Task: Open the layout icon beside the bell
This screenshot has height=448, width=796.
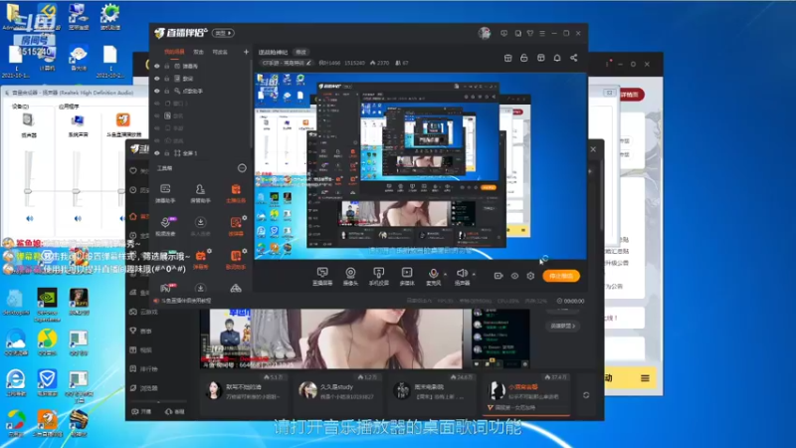Action: pyautogui.click(x=540, y=58)
